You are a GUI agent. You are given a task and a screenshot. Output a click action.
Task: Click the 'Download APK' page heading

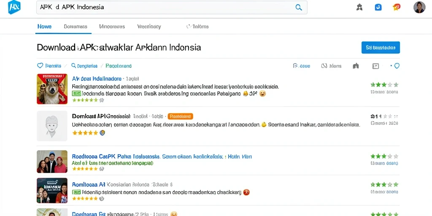pos(119,47)
